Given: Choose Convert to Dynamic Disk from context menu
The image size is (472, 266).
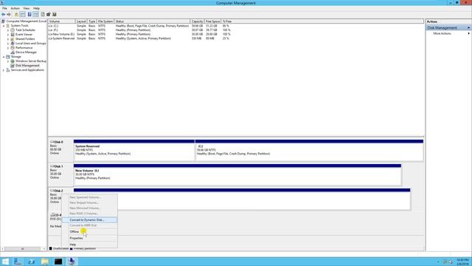Looking at the screenshot, I should click(89, 220).
